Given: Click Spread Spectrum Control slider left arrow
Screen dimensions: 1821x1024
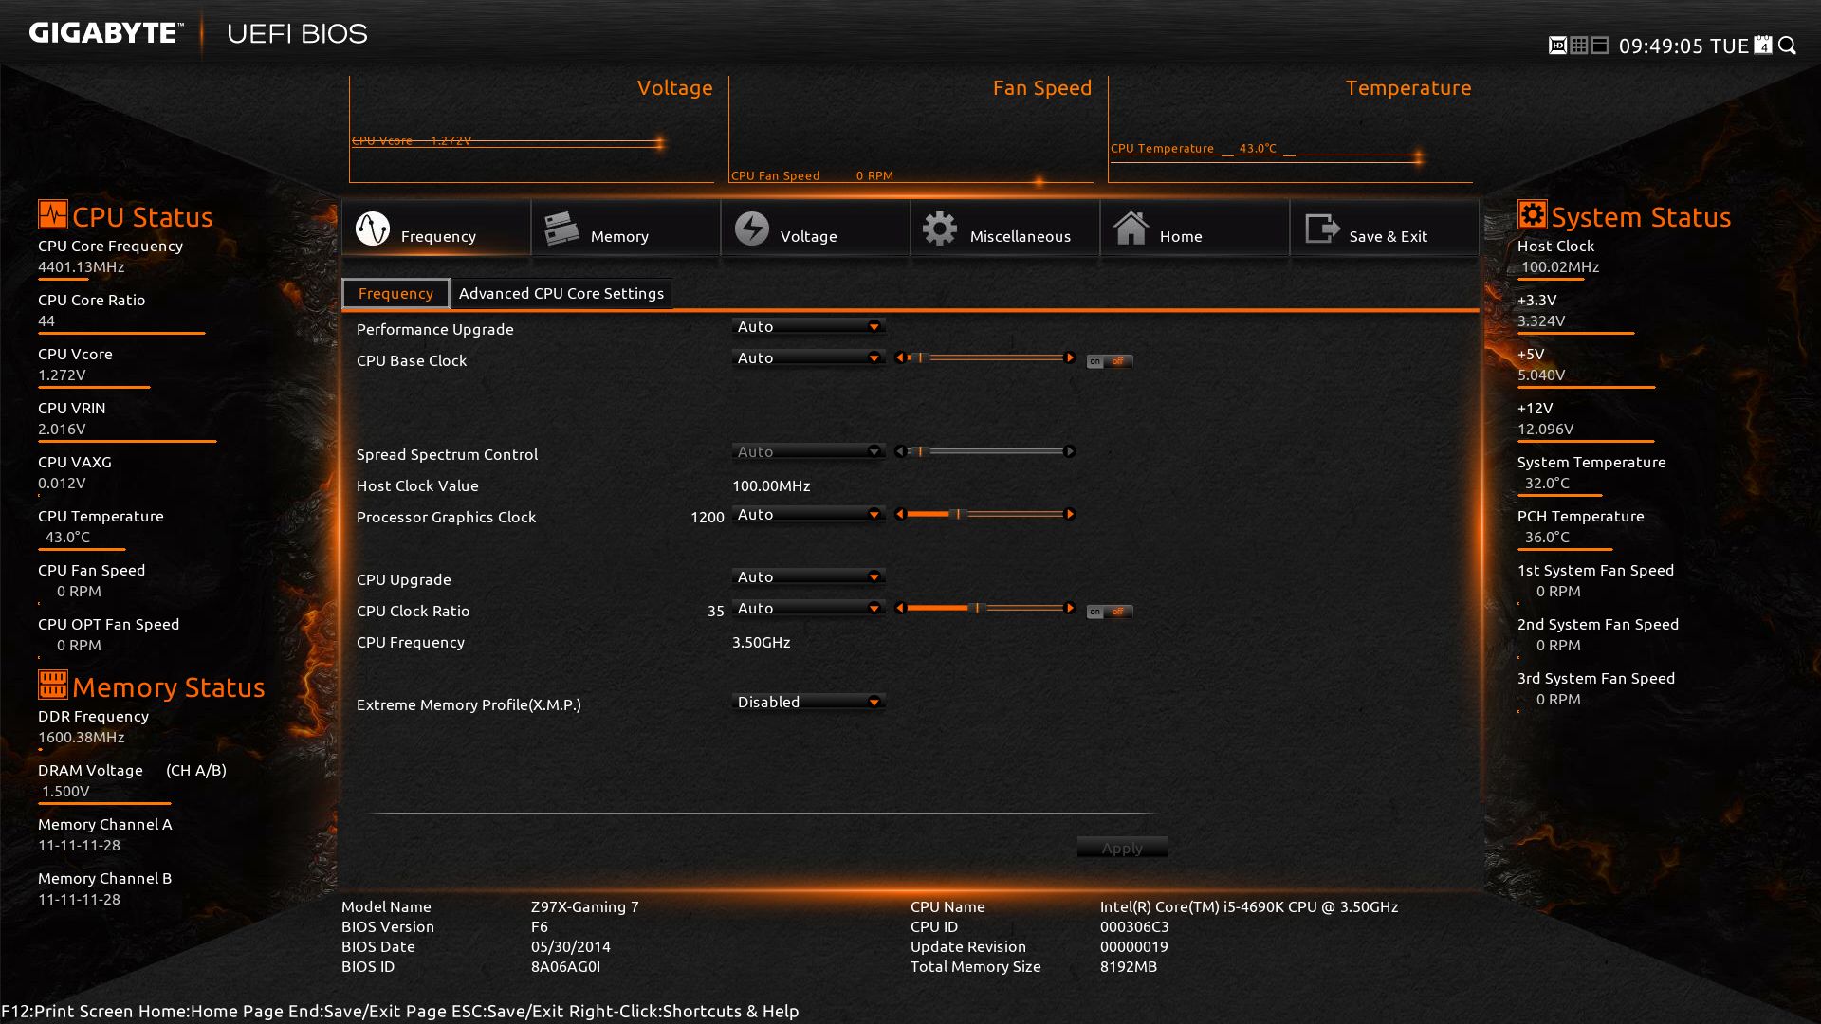Looking at the screenshot, I should (900, 451).
